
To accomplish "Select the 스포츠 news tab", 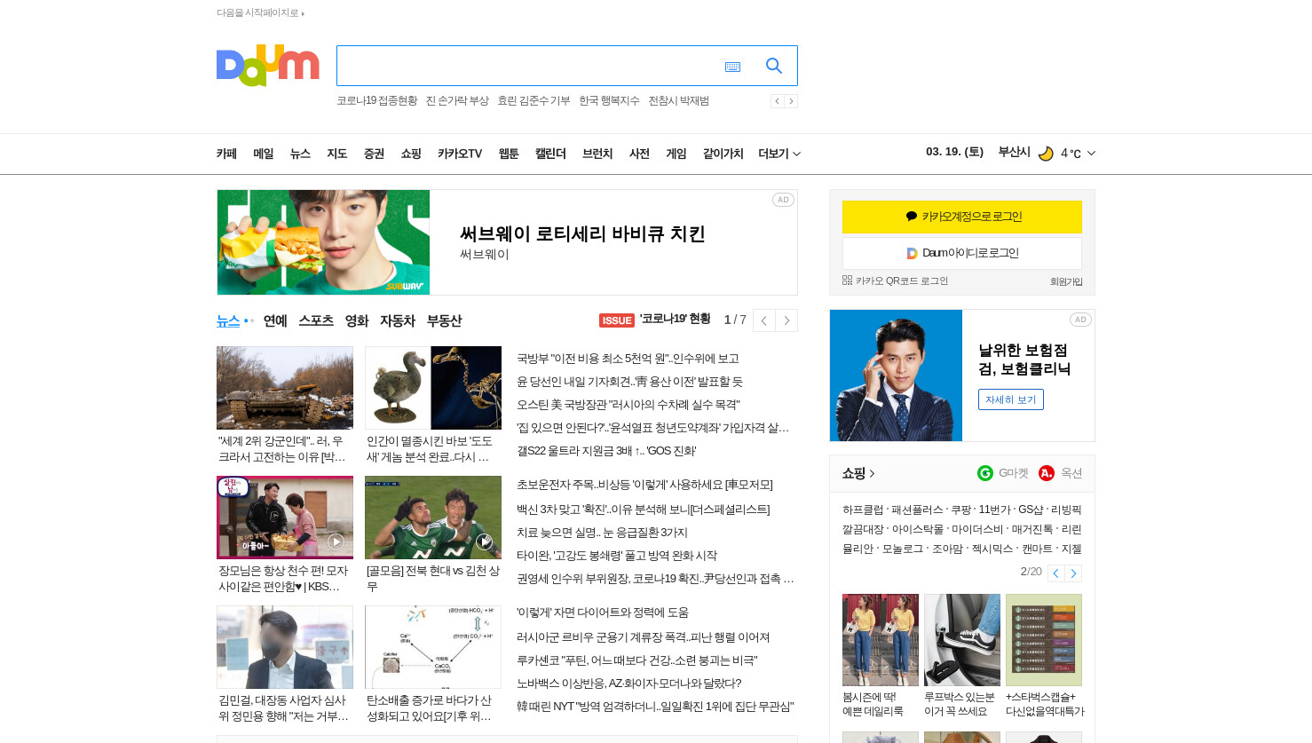I will click(316, 320).
